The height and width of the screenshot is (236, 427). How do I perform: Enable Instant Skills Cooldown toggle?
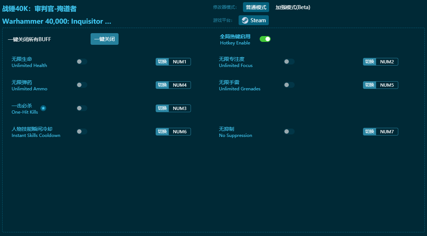coord(82,131)
